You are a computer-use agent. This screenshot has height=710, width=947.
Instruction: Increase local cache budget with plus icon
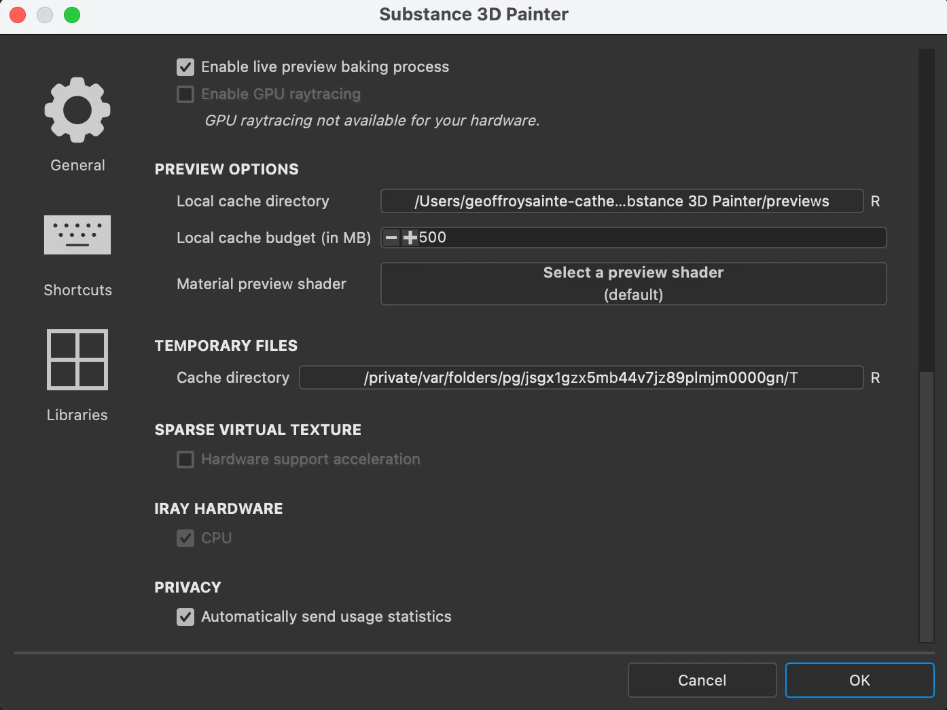[x=410, y=238]
